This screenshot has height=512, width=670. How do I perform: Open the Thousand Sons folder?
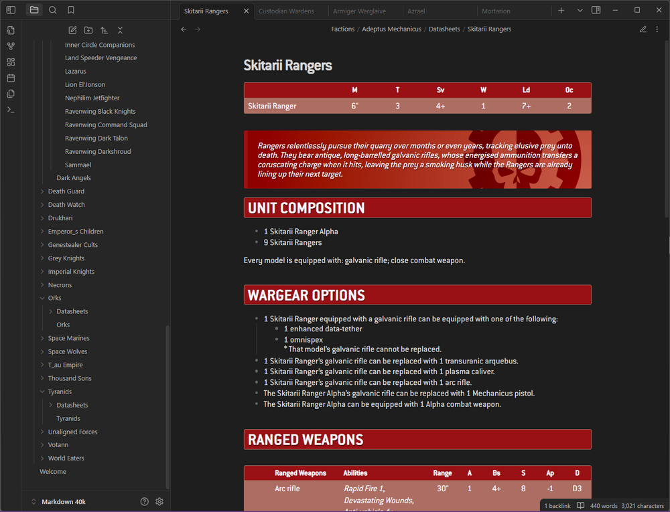(x=70, y=378)
